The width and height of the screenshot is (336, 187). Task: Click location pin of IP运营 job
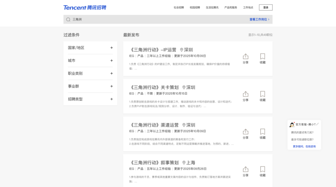coord(182,50)
